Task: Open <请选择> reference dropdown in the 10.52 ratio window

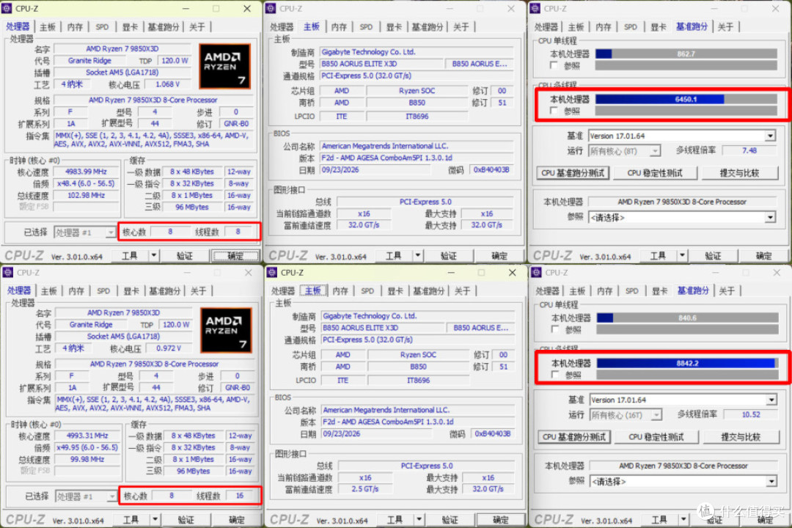Action: pyautogui.click(x=683, y=482)
